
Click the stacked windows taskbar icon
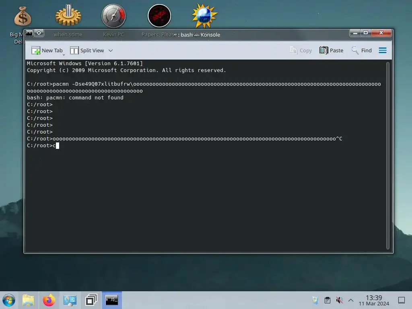point(91,300)
